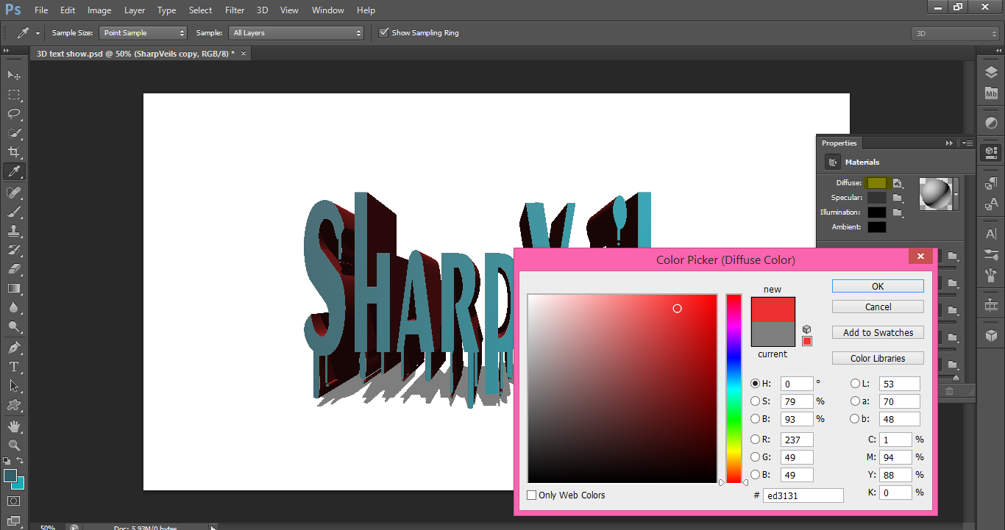Select the Lasso tool
Viewport: 1005px width, 530px height.
[x=14, y=113]
